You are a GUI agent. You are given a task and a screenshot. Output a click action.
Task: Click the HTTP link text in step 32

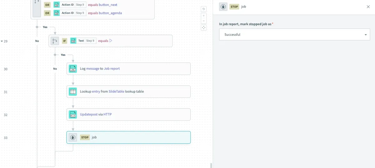click(107, 114)
